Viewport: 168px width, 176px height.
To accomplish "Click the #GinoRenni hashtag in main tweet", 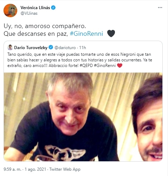I will tap(86, 34).
